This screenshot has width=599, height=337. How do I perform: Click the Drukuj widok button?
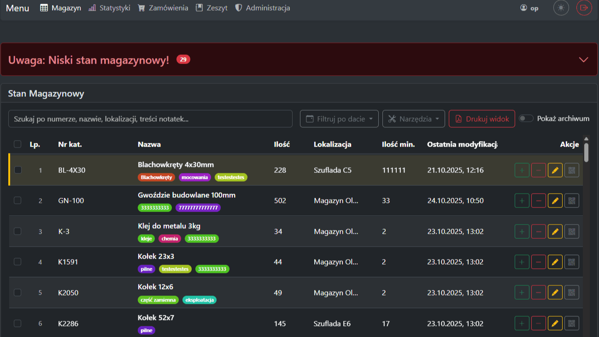point(482,119)
